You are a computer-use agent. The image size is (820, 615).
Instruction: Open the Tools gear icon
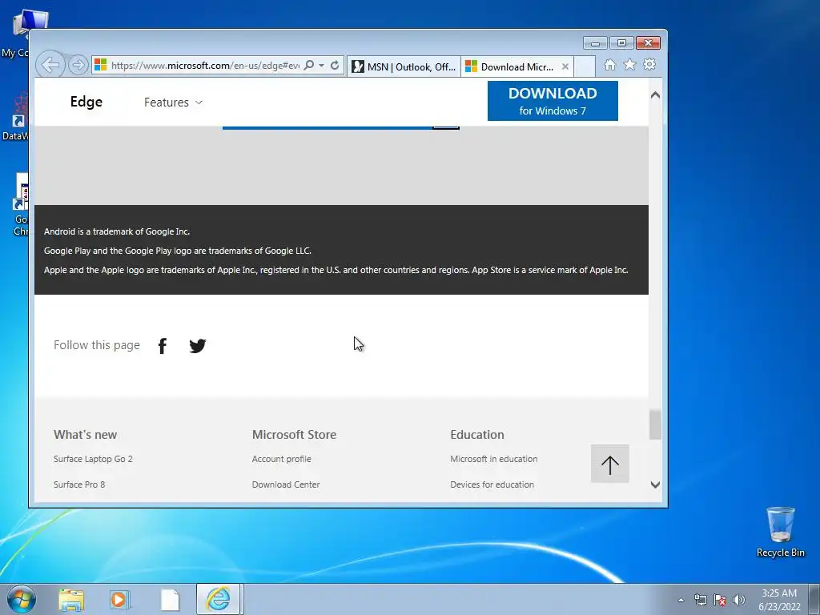tap(649, 64)
